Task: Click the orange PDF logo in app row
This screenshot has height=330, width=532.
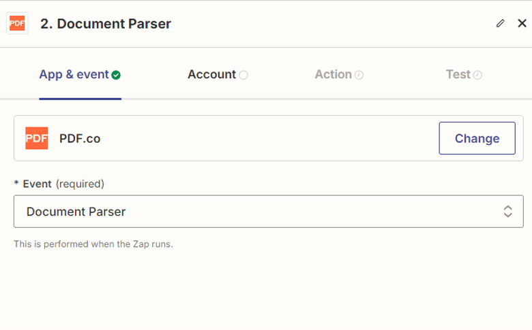Action: (37, 138)
